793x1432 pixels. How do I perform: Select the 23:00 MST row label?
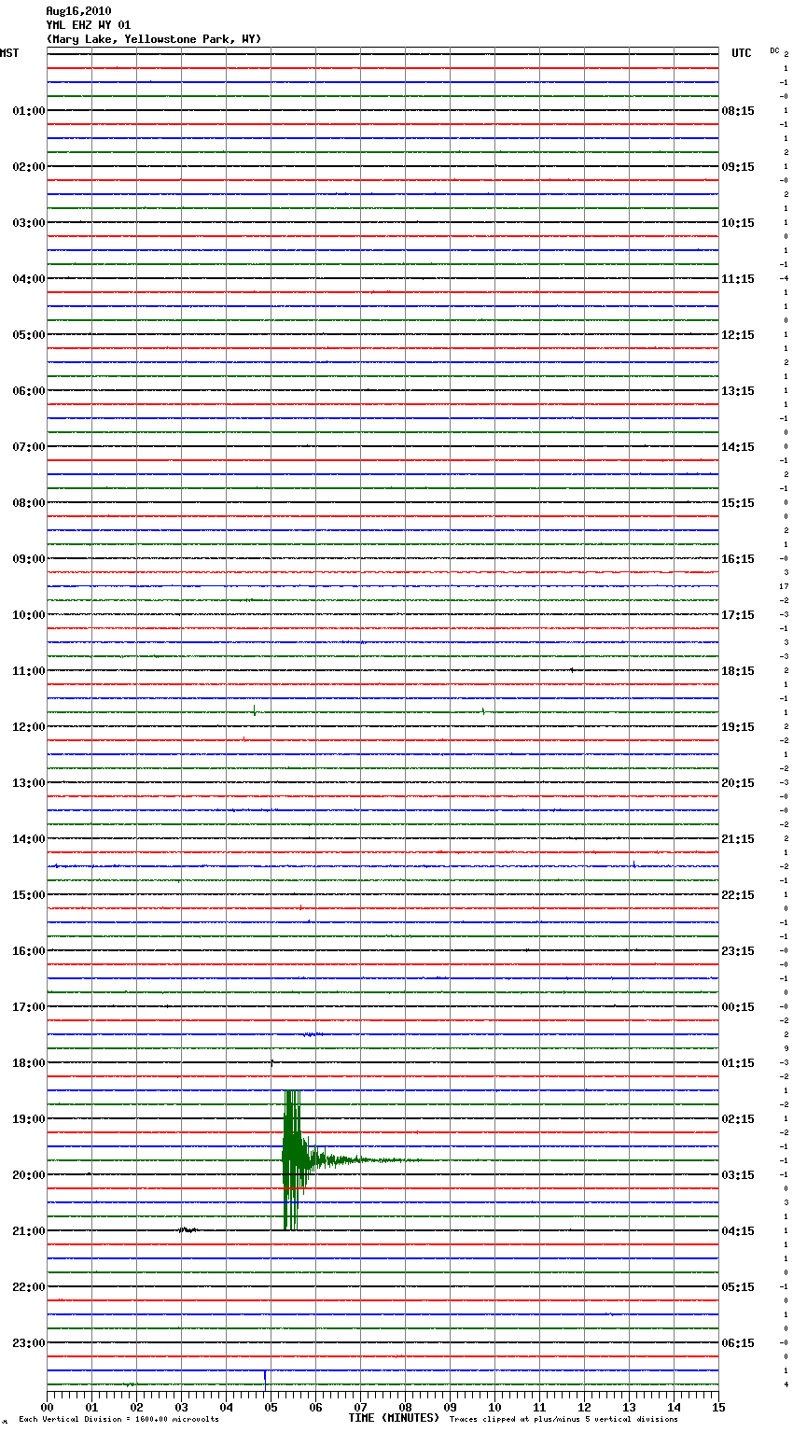pos(29,1343)
